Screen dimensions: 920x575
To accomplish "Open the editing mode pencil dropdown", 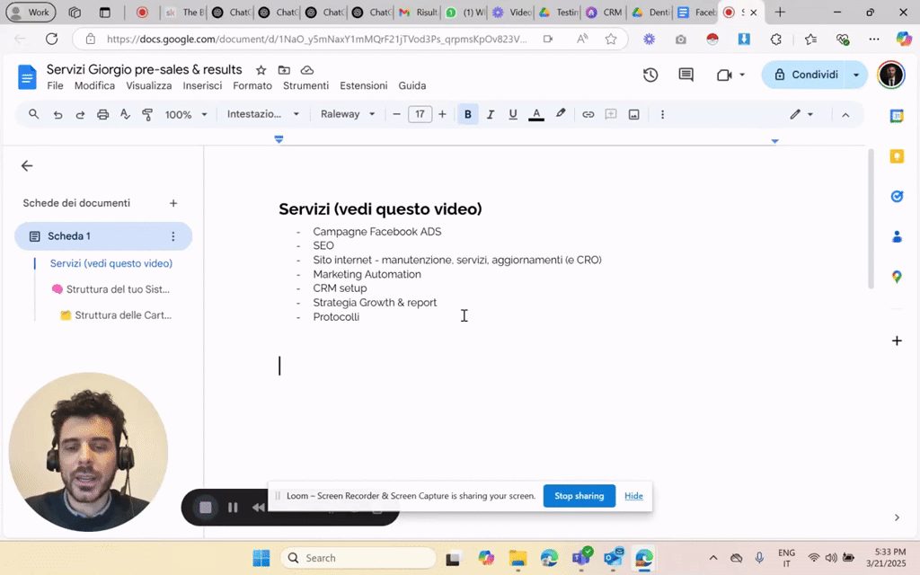I will [801, 114].
